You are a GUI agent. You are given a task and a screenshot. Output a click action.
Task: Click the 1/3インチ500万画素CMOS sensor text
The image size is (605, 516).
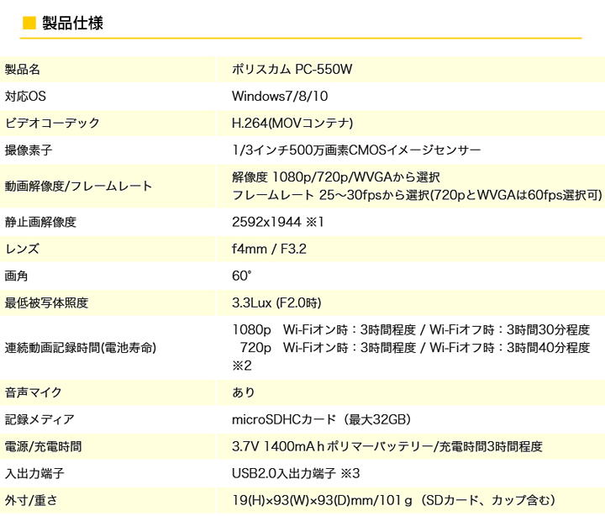pyautogui.click(x=356, y=150)
